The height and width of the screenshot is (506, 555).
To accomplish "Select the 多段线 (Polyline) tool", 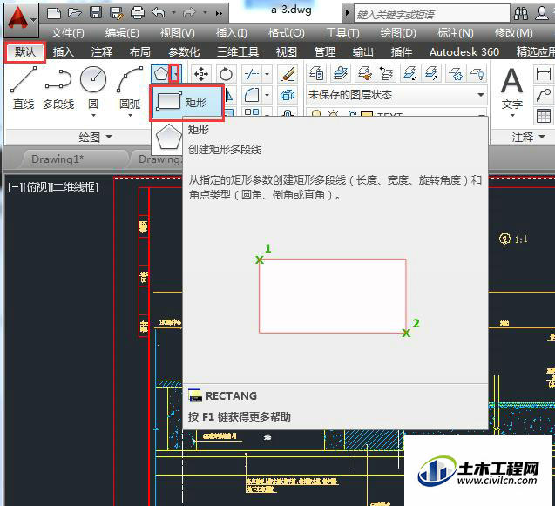I will click(58, 89).
